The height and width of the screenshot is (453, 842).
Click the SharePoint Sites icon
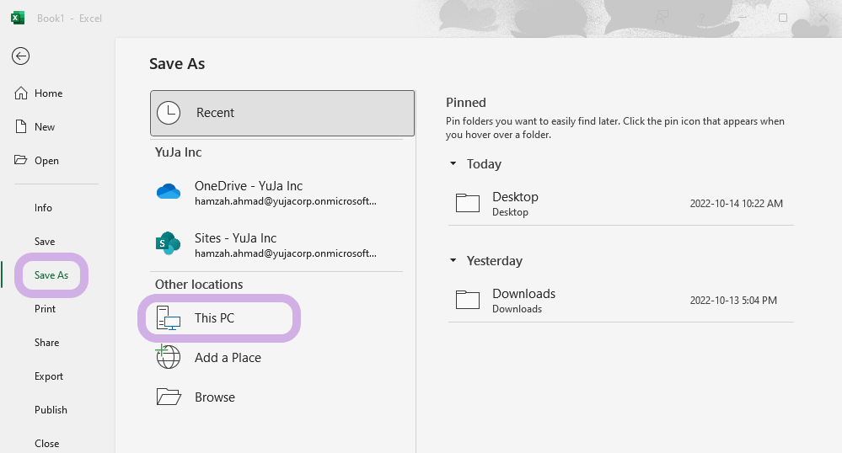(168, 243)
